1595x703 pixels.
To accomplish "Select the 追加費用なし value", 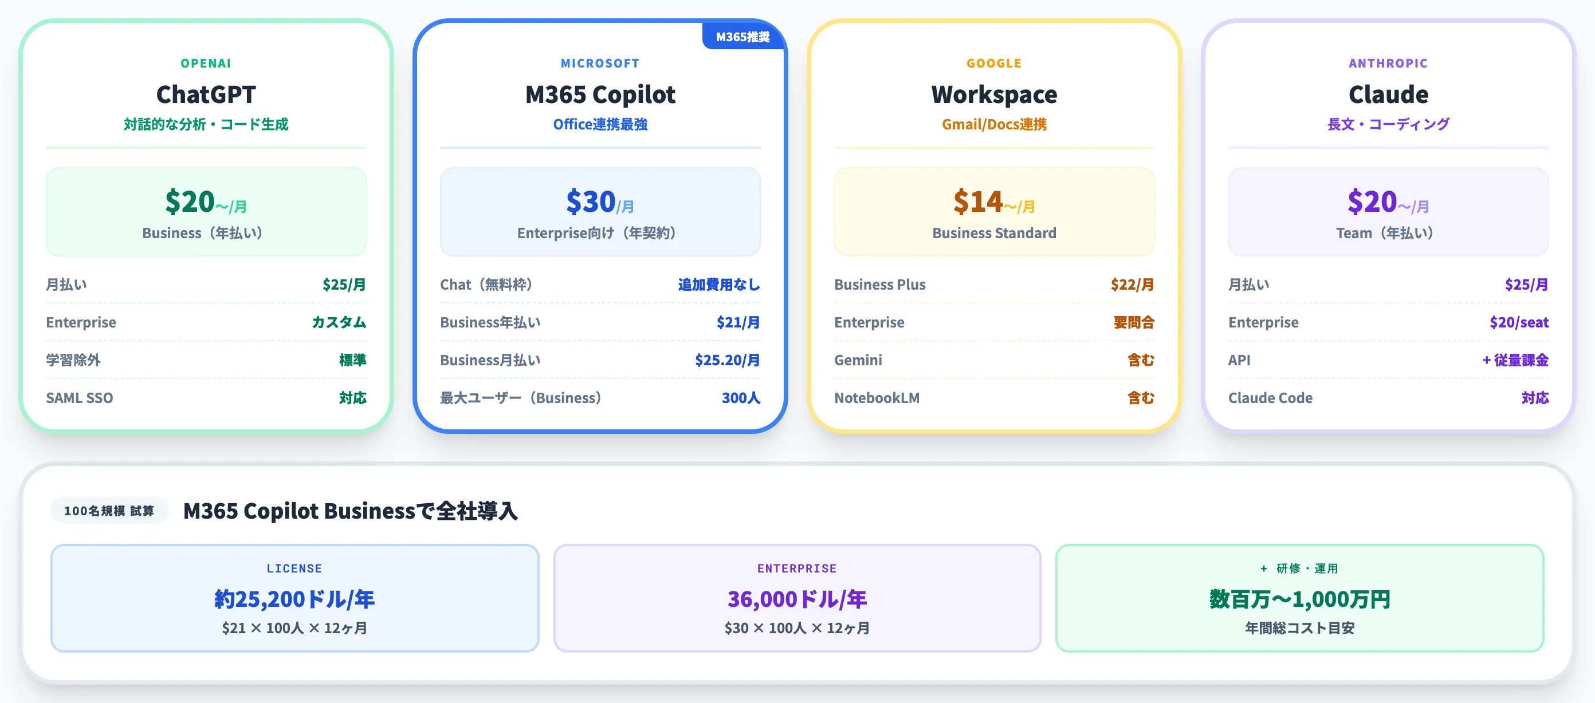I will [x=719, y=285].
